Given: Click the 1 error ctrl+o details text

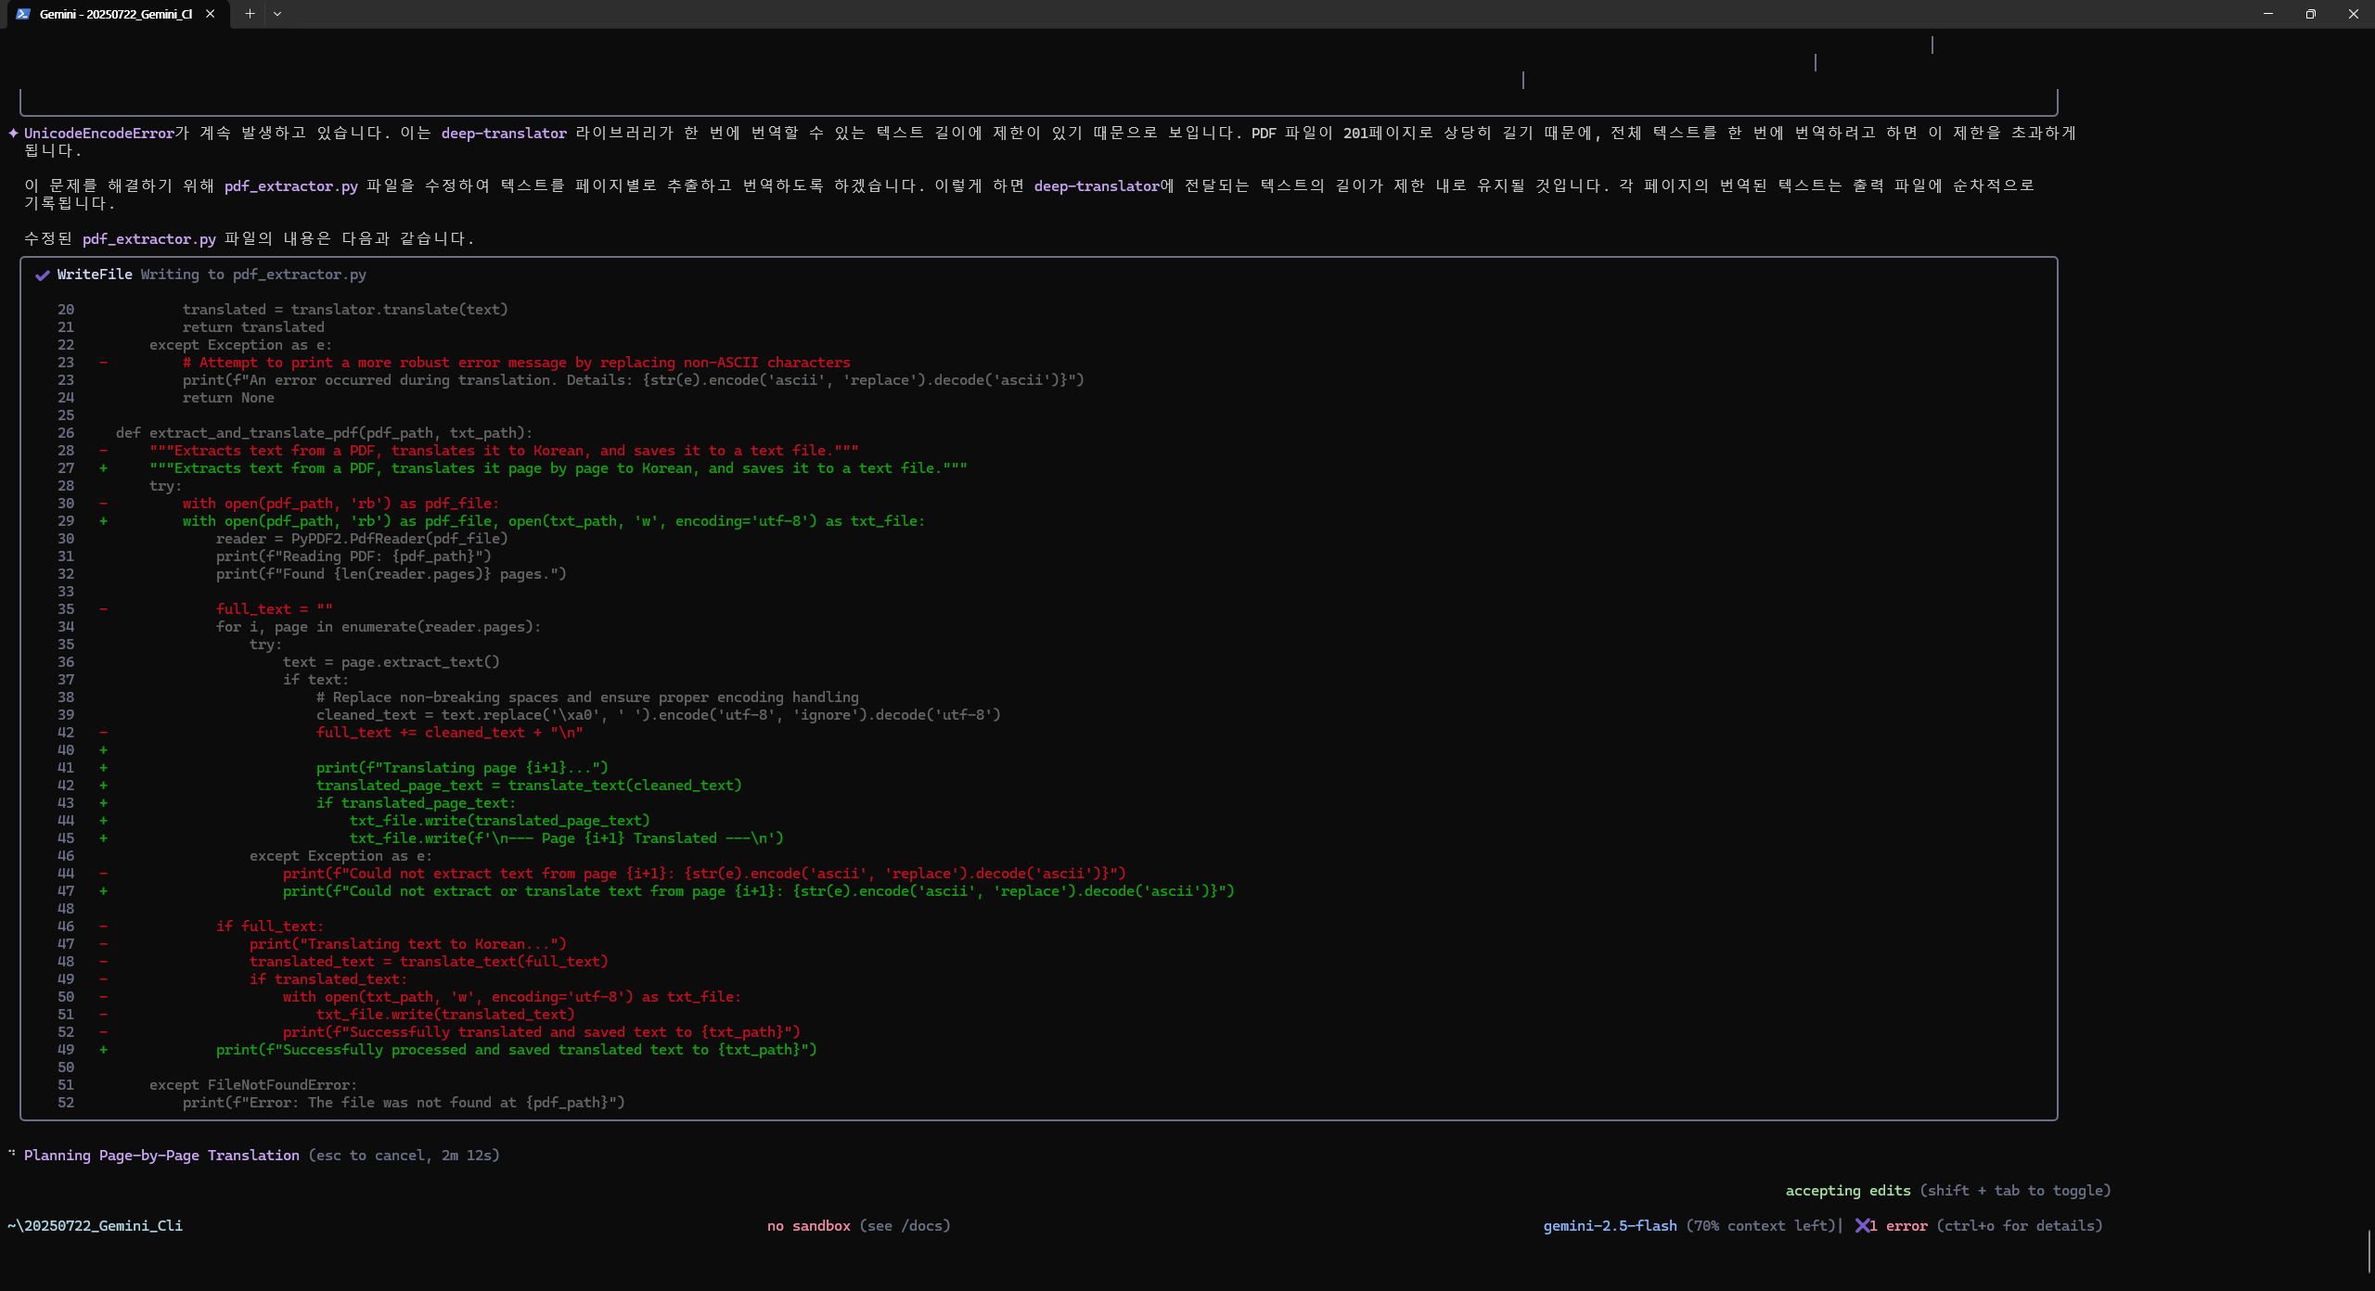Looking at the screenshot, I should [1985, 1226].
